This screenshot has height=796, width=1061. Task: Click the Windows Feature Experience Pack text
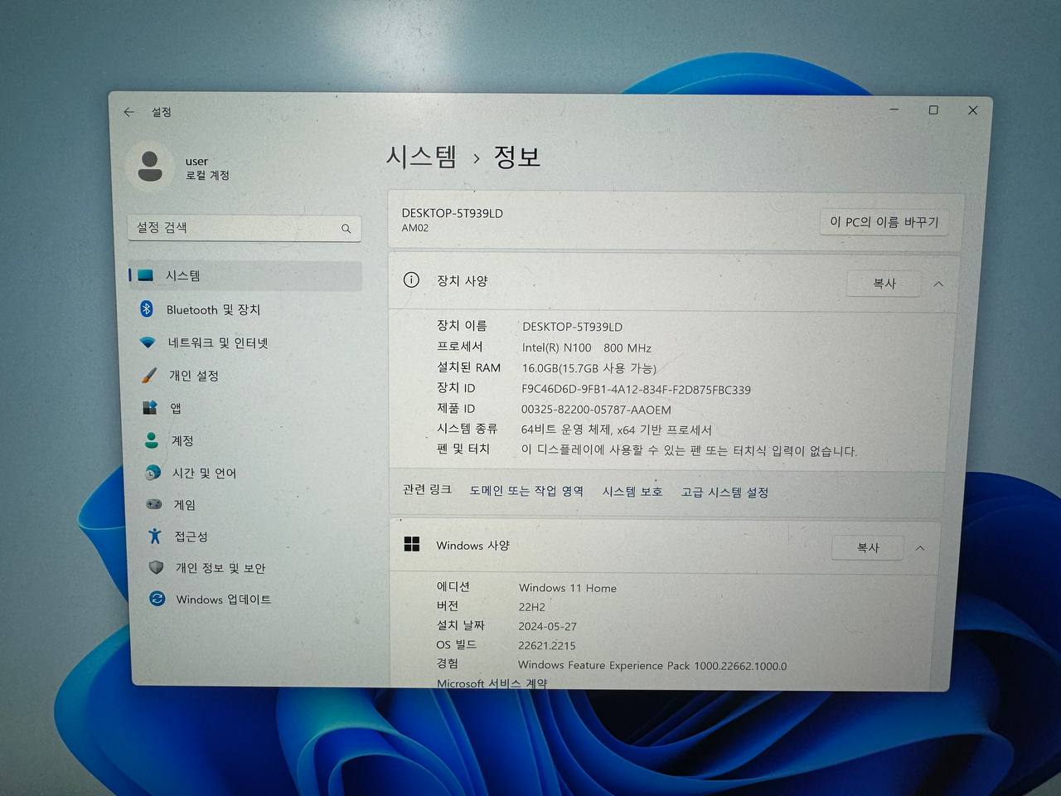point(652,666)
